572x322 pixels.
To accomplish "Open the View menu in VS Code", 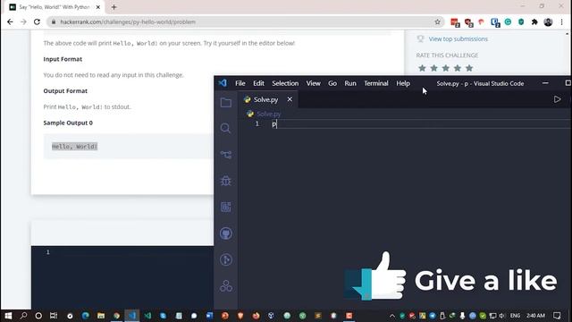I will click(314, 83).
